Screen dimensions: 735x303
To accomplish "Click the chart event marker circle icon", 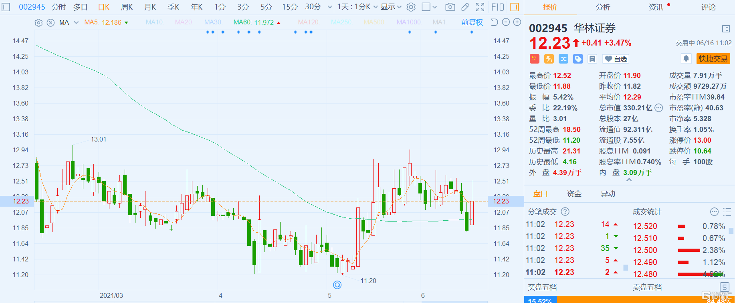I will tap(337, 285).
